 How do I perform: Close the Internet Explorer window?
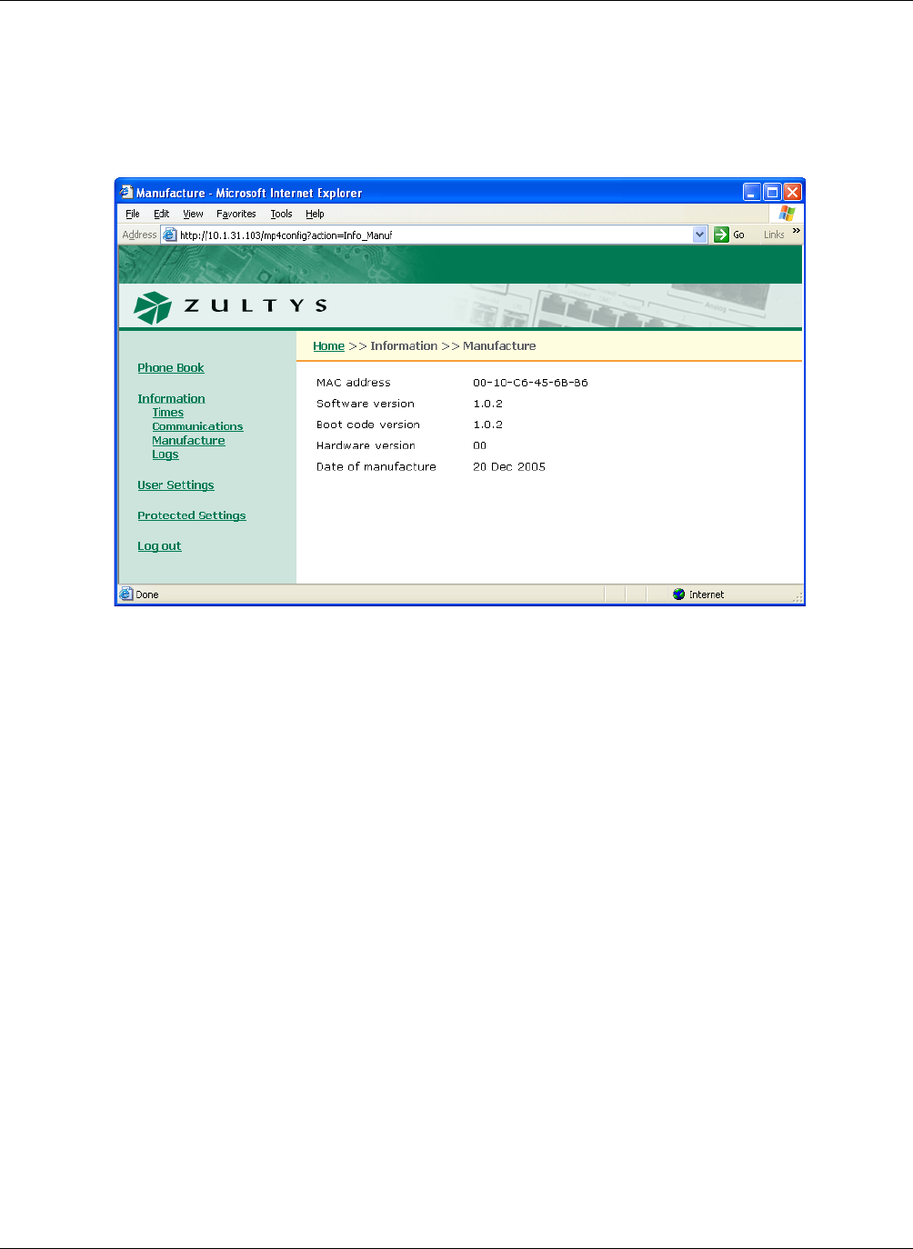tap(793, 192)
